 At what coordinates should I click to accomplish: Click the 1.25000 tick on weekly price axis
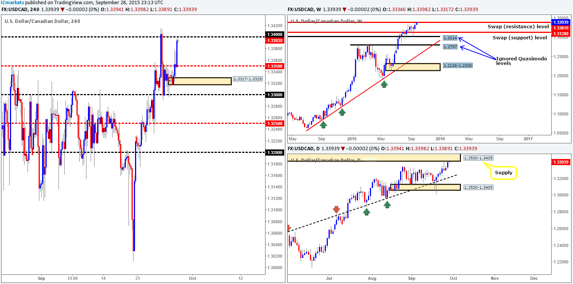[560, 57]
